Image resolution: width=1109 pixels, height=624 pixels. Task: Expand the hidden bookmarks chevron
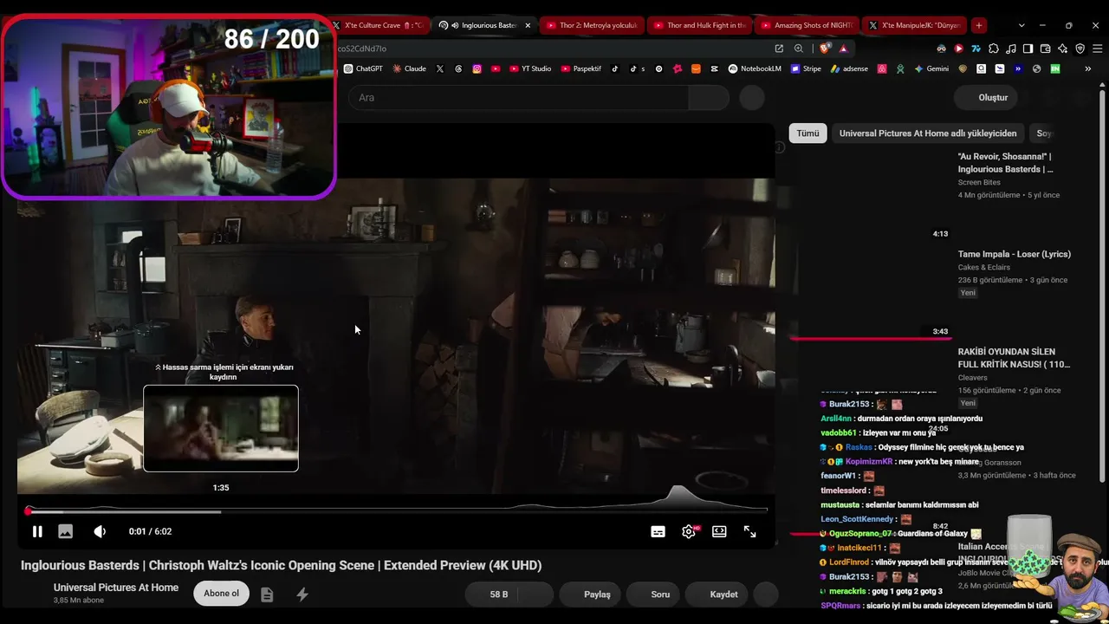(x=1087, y=68)
